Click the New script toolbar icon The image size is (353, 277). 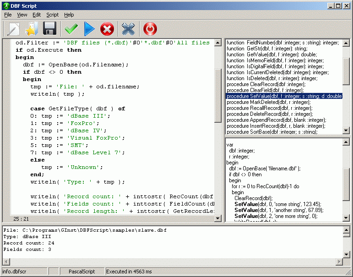14,29
